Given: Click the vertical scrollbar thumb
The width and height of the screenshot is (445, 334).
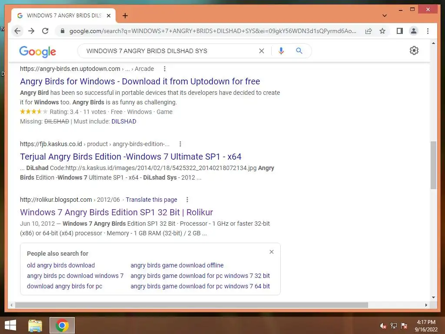Looking at the screenshot, I should (x=433, y=165).
